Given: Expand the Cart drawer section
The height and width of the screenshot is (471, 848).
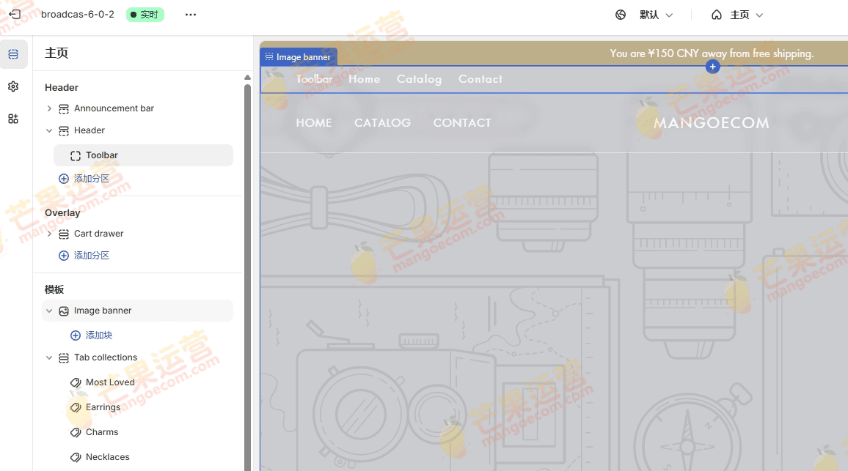Looking at the screenshot, I should (x=49, y=234).
